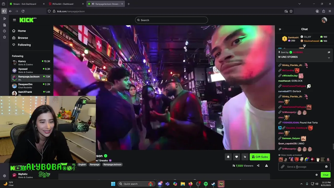This screenshot has height=188, width=334.
Task: Click the Rampage tag
Action: [94, 164]
